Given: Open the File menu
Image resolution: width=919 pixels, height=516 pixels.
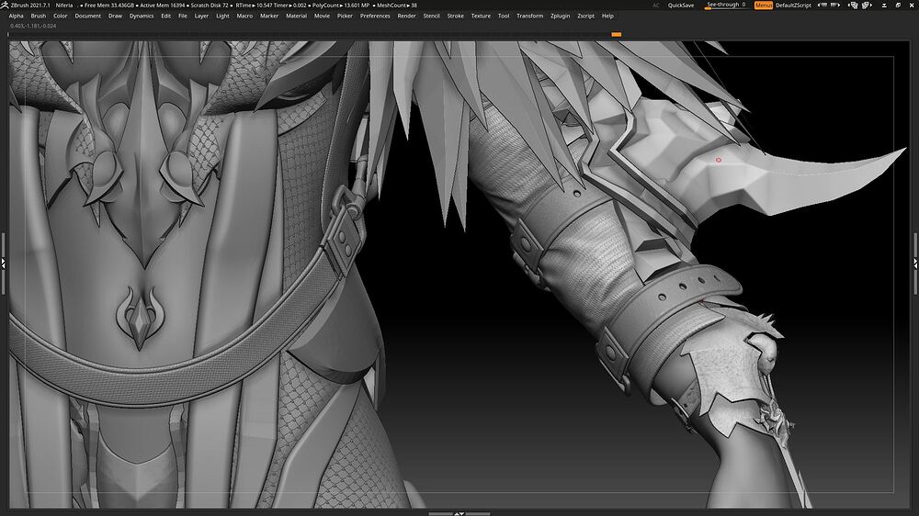Looking at the screenshot, I should (x=183, y=16).
